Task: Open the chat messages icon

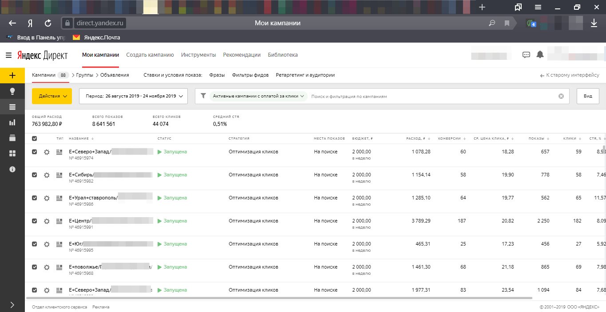Action: tap(526, 55)
